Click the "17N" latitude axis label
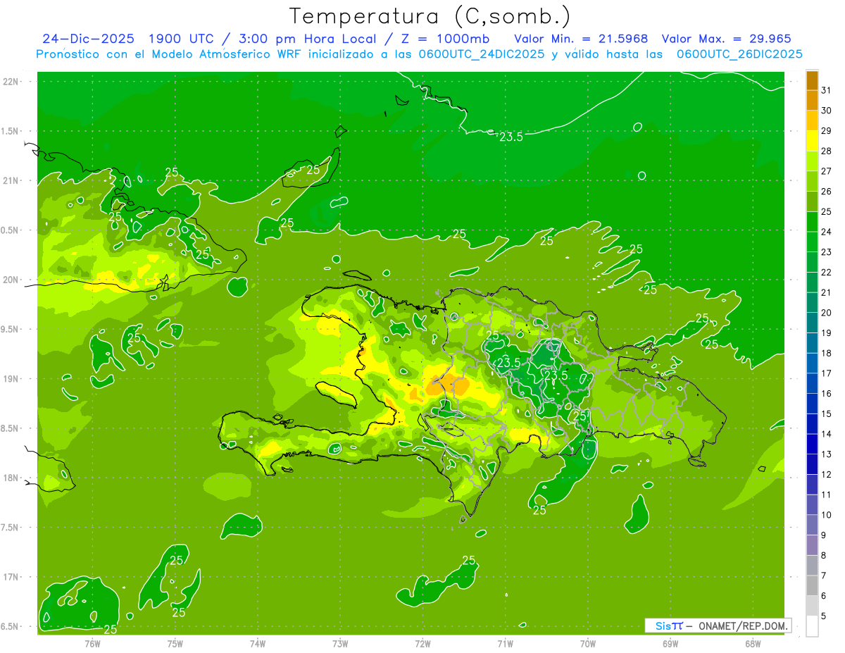Viewport: 845px width, 653px height. tap(11, 577)
